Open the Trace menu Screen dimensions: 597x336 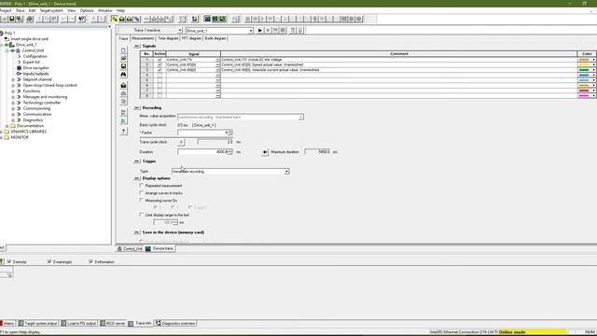point(21,10)
